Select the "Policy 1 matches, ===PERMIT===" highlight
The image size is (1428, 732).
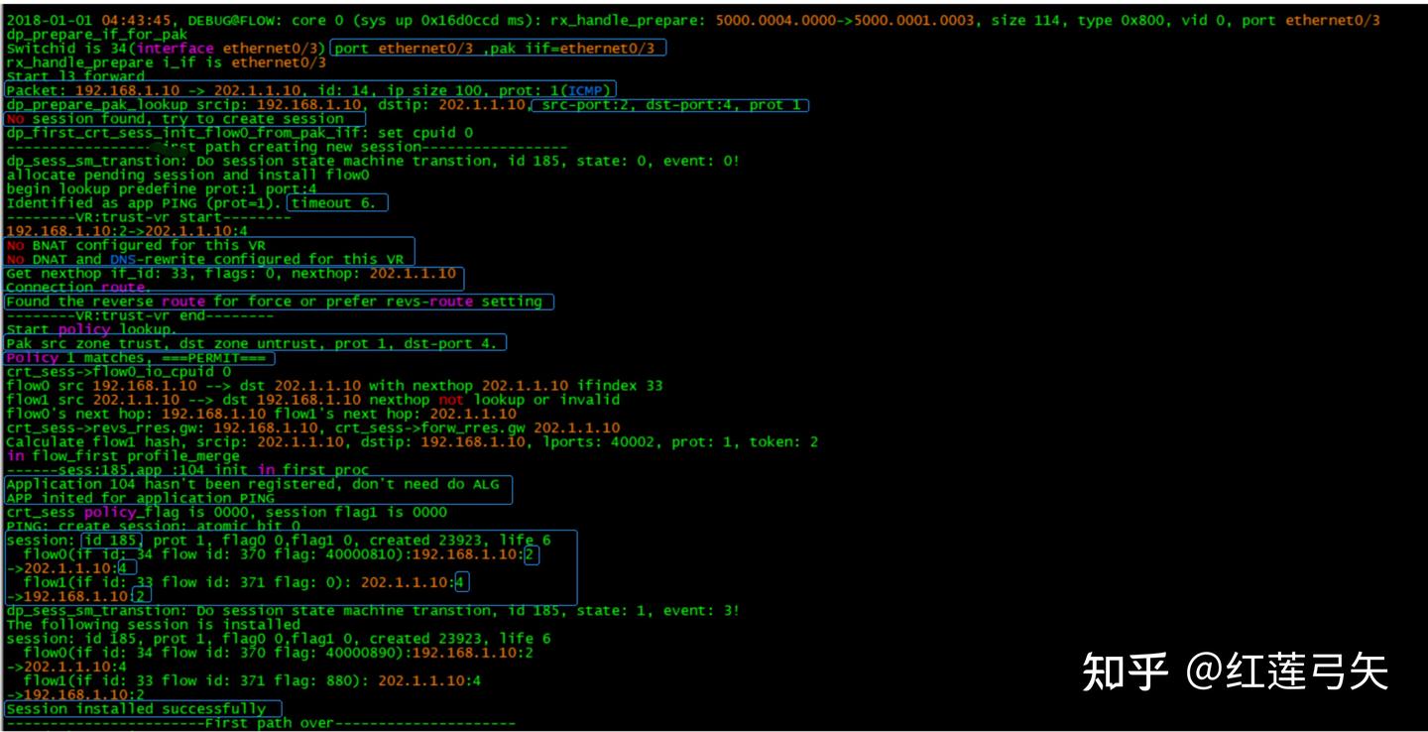139,357
